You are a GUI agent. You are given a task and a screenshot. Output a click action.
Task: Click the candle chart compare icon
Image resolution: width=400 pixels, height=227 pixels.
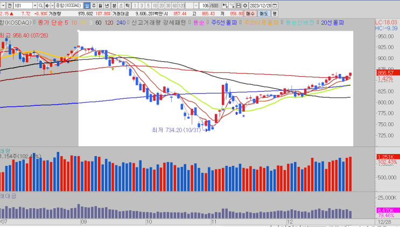225,5
